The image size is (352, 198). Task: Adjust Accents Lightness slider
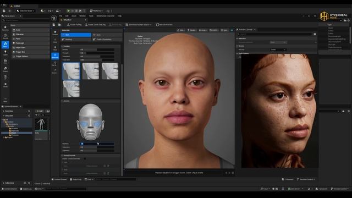97,151
